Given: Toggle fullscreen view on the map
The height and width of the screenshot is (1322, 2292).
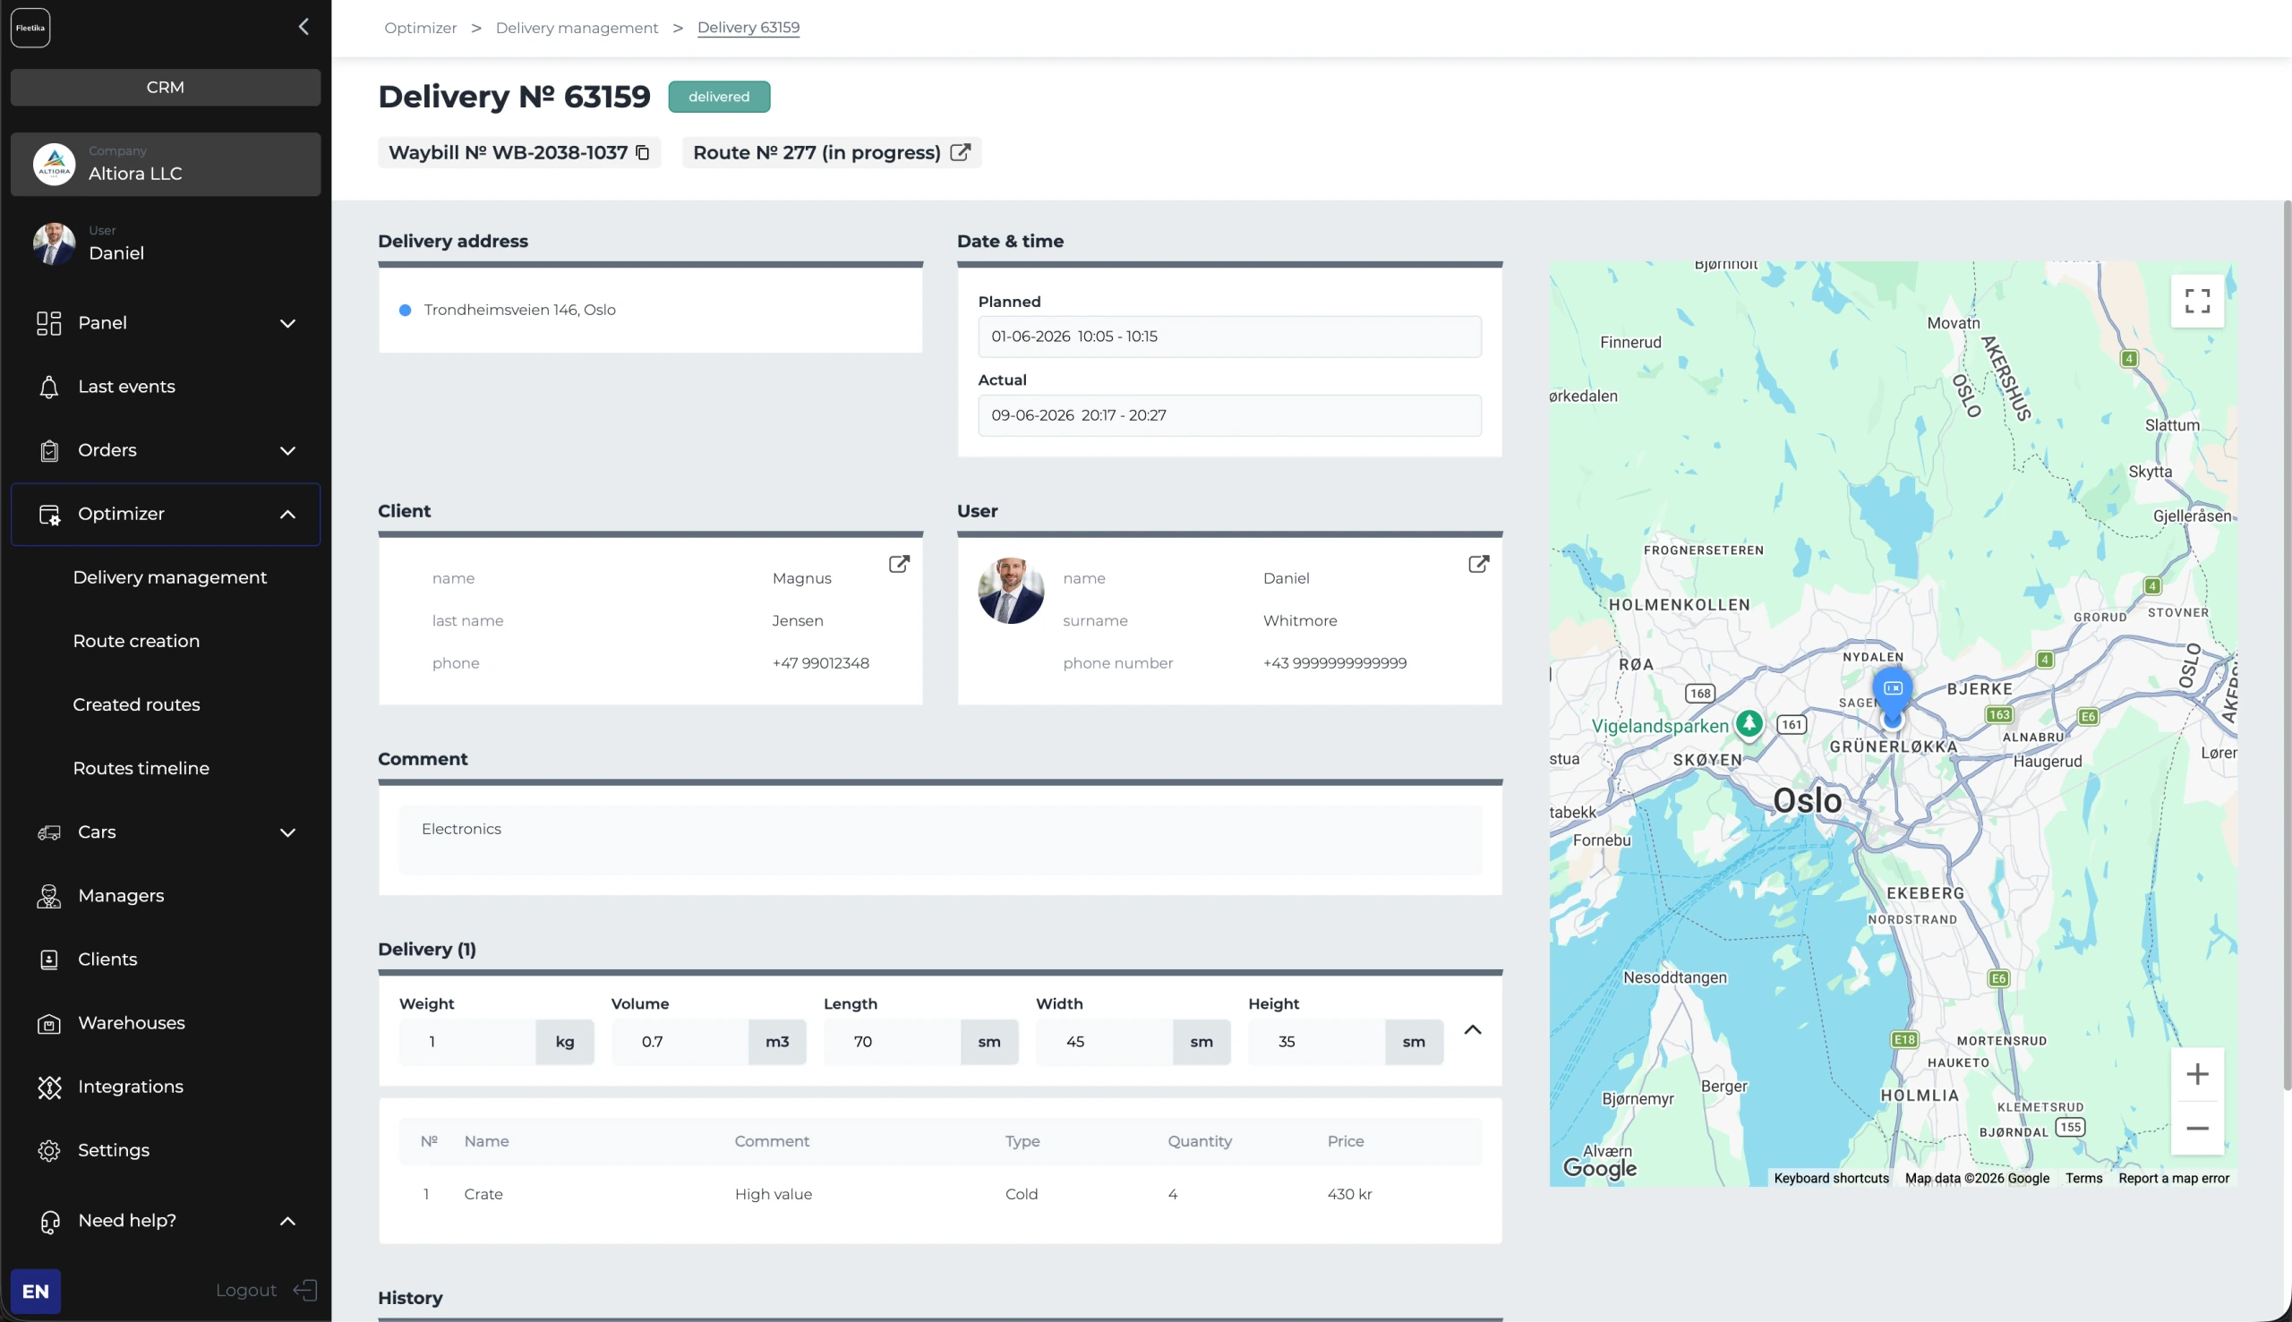Looking at the screenshot, I should tap(2197, 301).
